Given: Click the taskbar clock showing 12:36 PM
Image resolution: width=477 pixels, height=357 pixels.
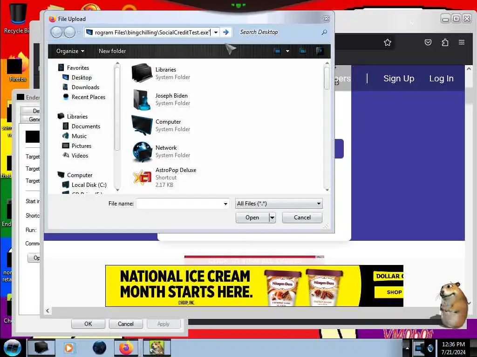Looking at the screenshot, I should [453, 348].
